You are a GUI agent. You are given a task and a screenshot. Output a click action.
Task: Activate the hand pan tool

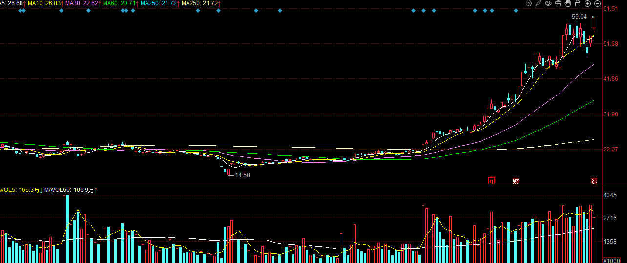(568, 3)
